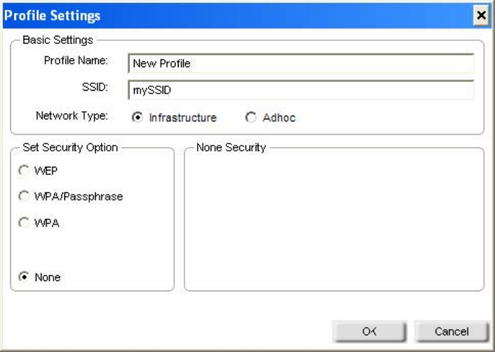Select the Infrastructure network type
Image resolution: width=495 pixels, height=352 pixels.
coord(135,118)
